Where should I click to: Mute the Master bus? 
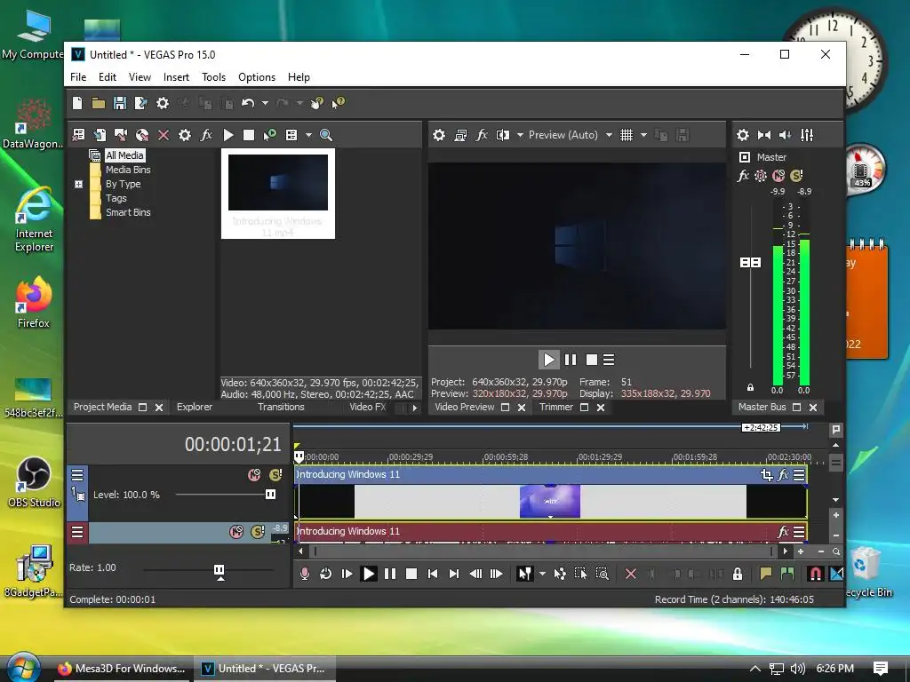tap(778, 176)
